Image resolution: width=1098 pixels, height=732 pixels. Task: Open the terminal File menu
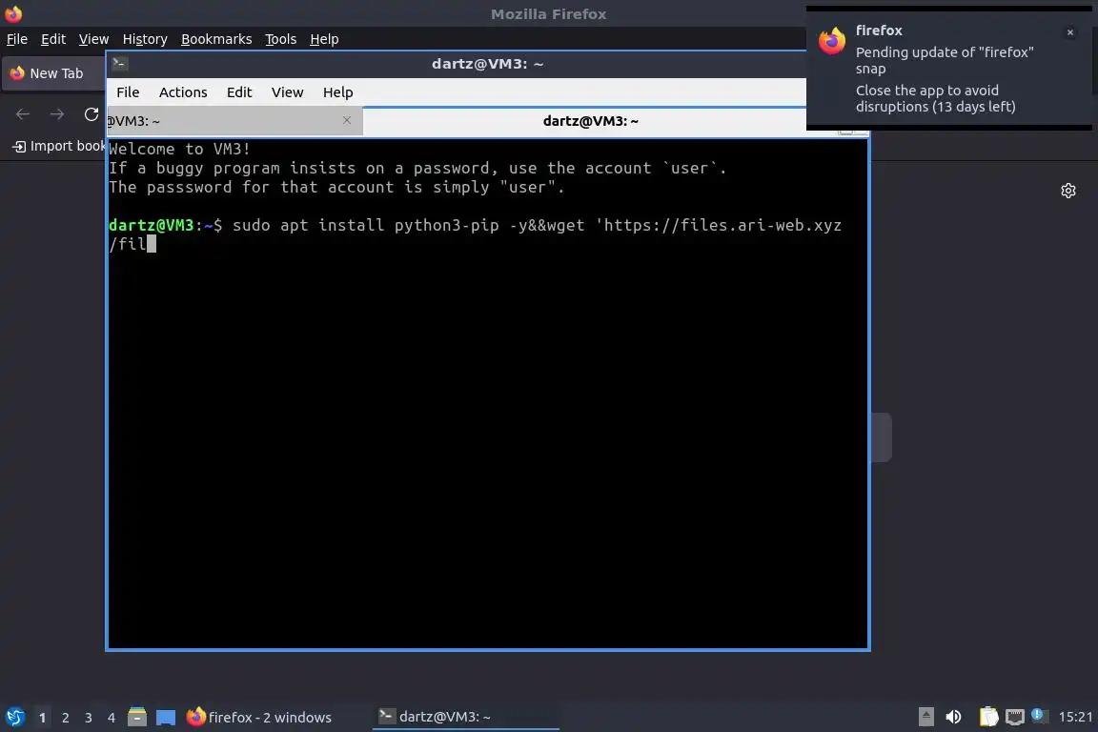coord(128,92)
